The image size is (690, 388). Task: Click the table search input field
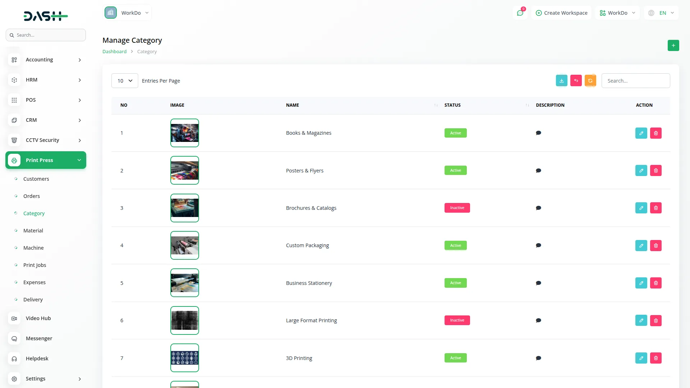click(635, 81)
